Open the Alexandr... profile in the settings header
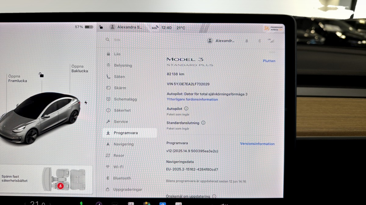Screen dimensions: 366x205 (x=221, y=41)
